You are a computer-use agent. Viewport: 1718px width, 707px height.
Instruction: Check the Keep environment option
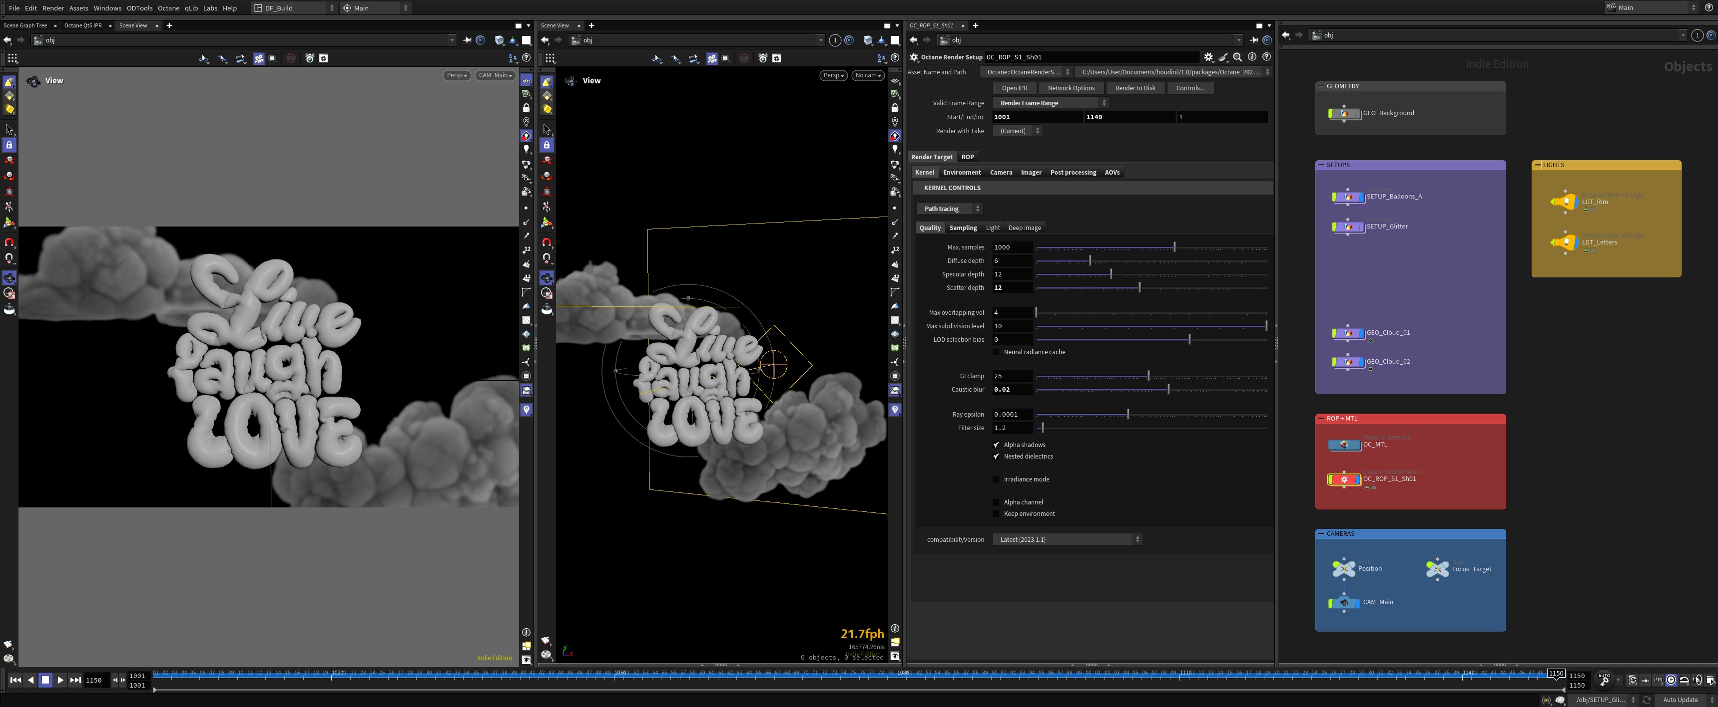[x=997, y=514]
